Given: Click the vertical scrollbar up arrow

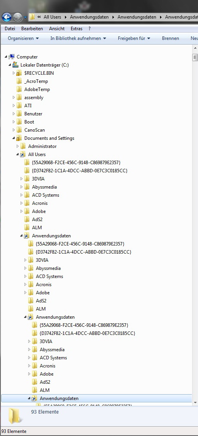Looking at the screenshot, I should (x=195, y=49).
